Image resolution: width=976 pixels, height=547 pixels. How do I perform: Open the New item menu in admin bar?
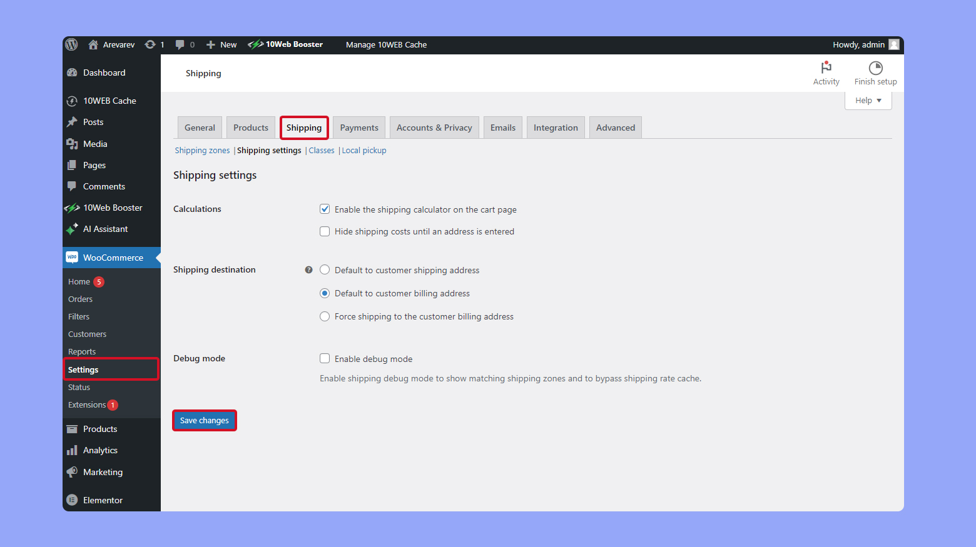(x=221, y=44)
